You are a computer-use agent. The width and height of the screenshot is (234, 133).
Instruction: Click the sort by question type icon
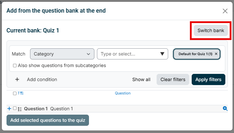(21, 93)
